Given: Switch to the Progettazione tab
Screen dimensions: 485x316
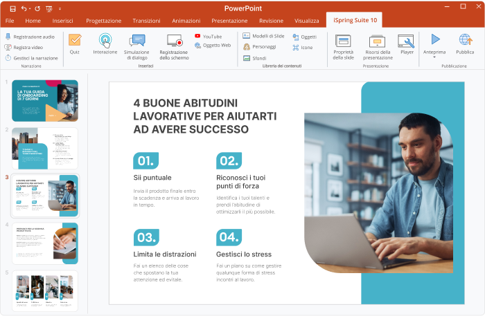Looking at the screenshot, I should tap(104, 21).
